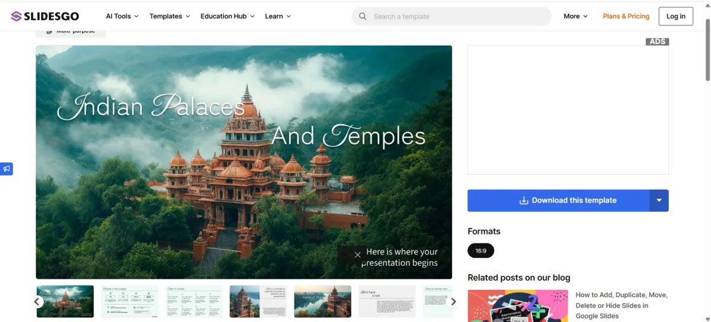Close the overlay with X icon on slide
711x322 pixels.
pos(357,255)
